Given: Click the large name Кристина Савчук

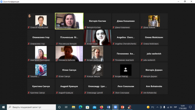Looking at the screenshot, I should click(x=41, y=86).
